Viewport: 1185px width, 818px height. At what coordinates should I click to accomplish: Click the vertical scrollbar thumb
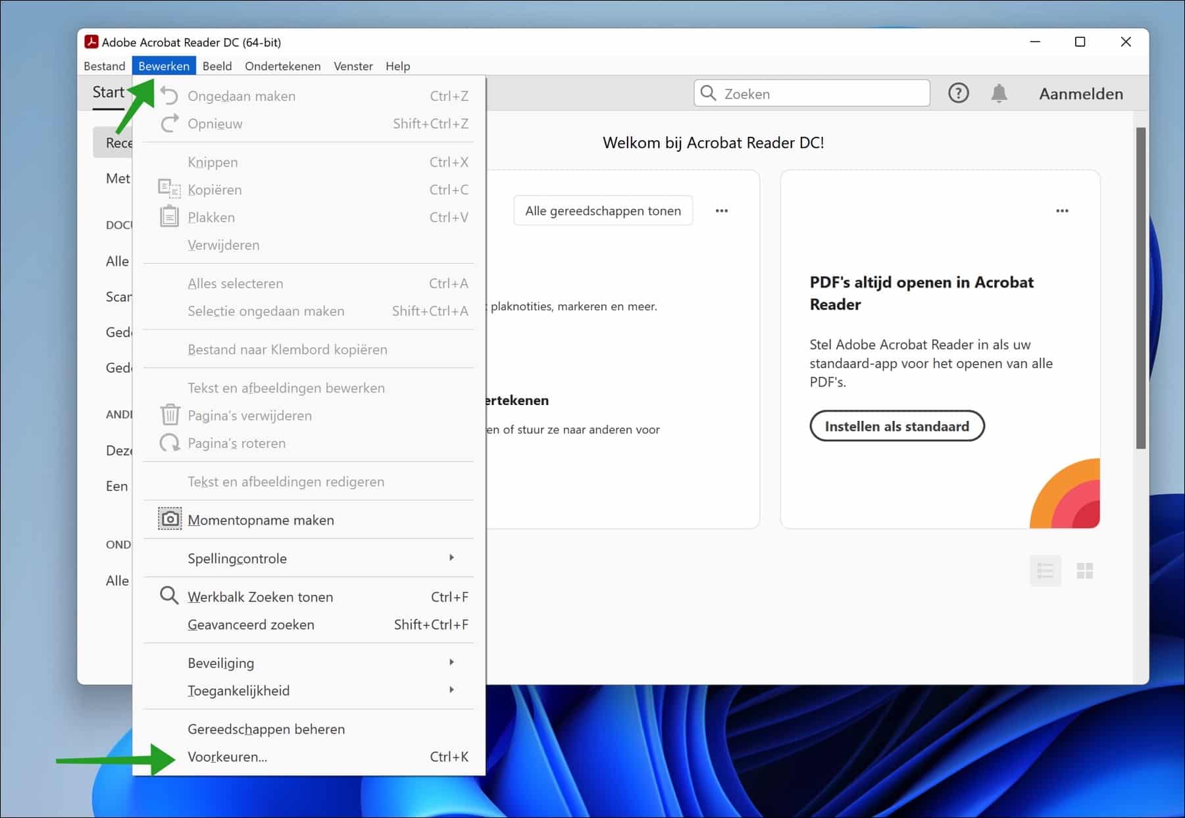[x=1141, y=287]
